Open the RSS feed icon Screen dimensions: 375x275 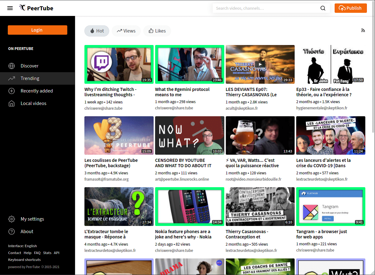363,30
